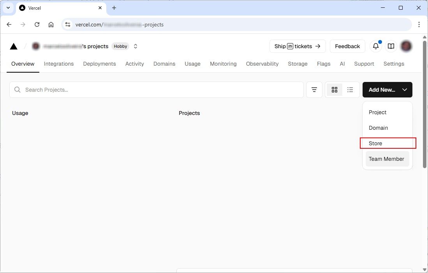Select Store from Add New menu
The height and width of the screenshot is (273, 428).
[x=375, y=143]
